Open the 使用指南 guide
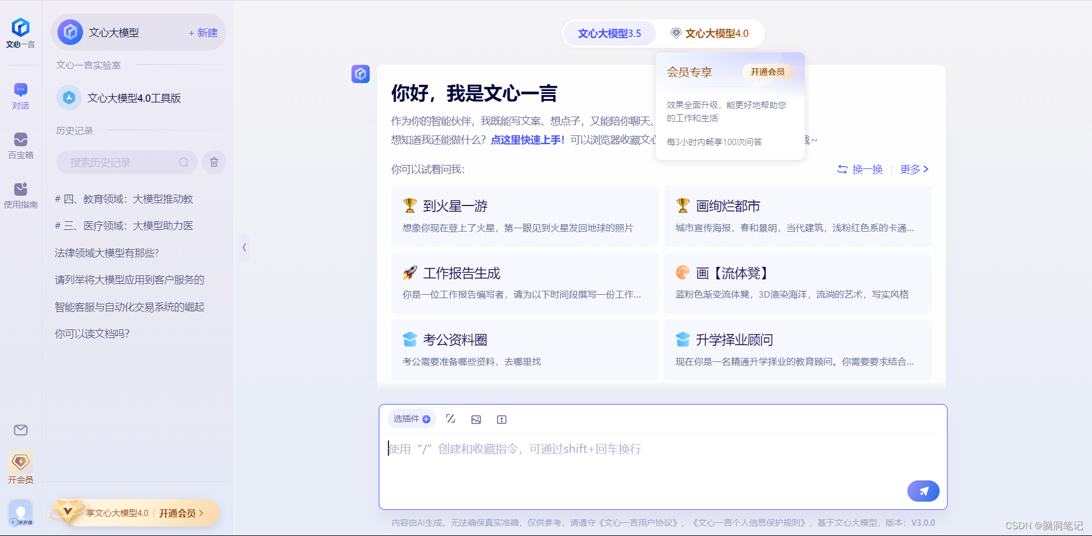This screenshot has height=536, width=1092. (x=20, y=195)
